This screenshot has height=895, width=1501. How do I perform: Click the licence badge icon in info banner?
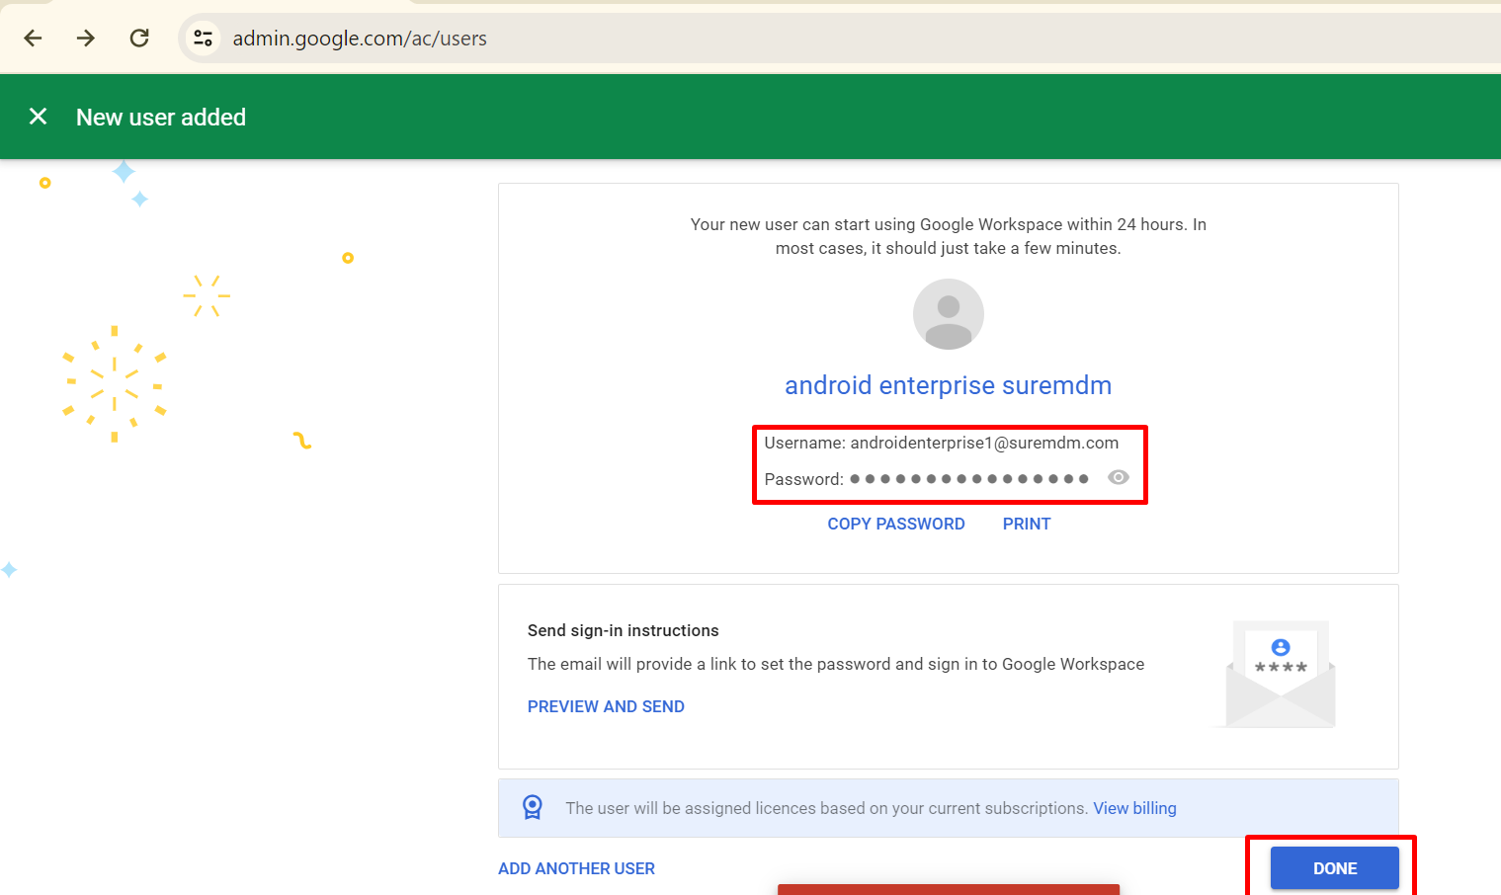(x=533, y=808)
